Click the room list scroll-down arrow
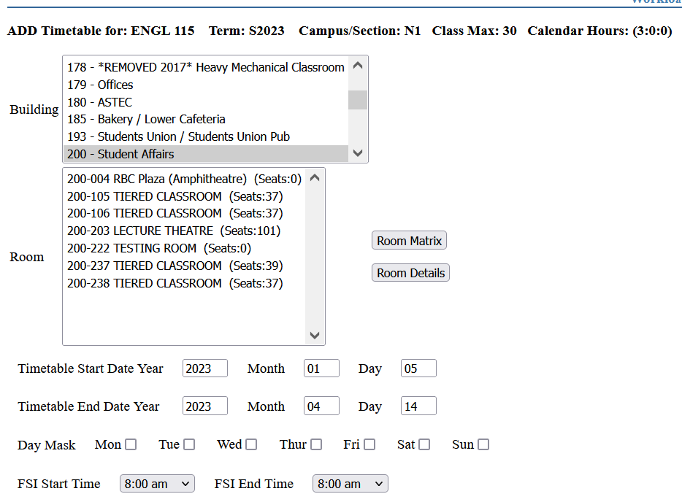The image size is (682, 502). [314, 335]
